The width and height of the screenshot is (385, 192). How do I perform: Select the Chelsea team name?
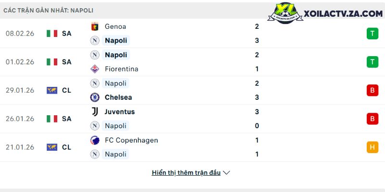pyautogui.click(x=118, y=97)
